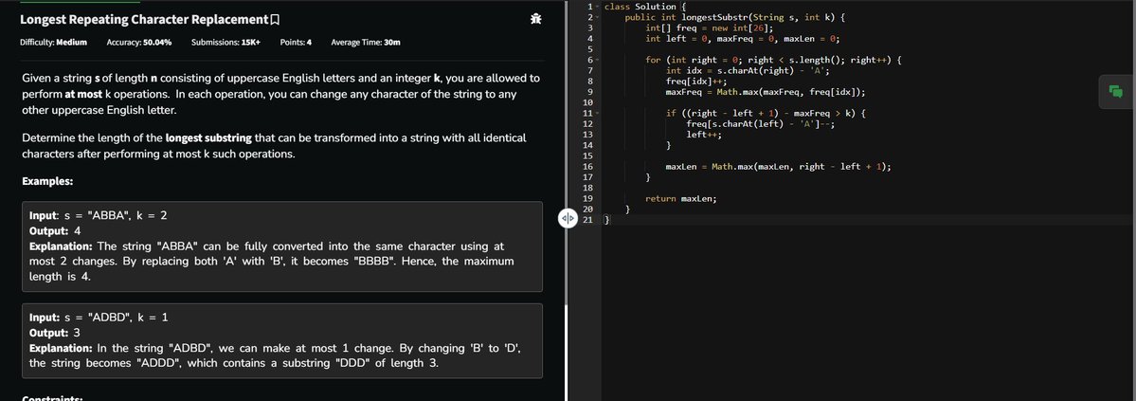Click the second example input s = "ADBD"
1136x401 pixels.
tap(99, 318)
